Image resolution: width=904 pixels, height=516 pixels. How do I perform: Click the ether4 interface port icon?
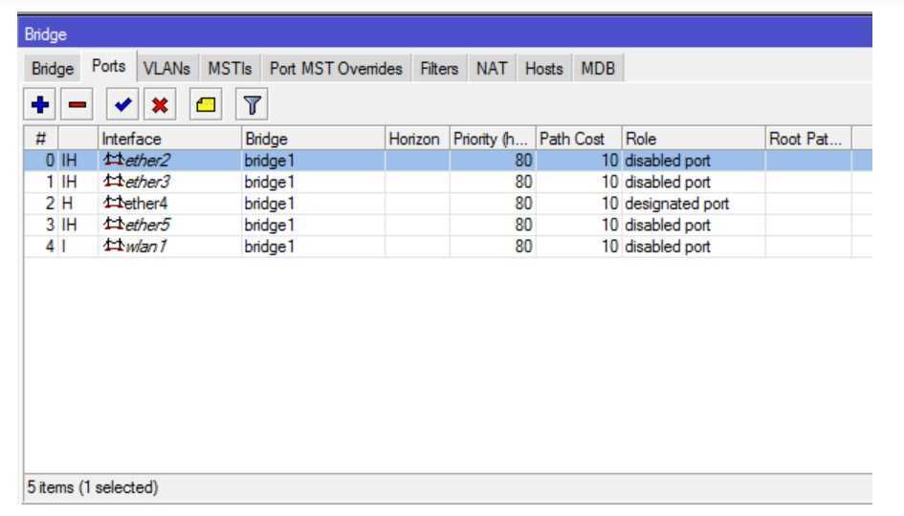[x=113, y=204]
